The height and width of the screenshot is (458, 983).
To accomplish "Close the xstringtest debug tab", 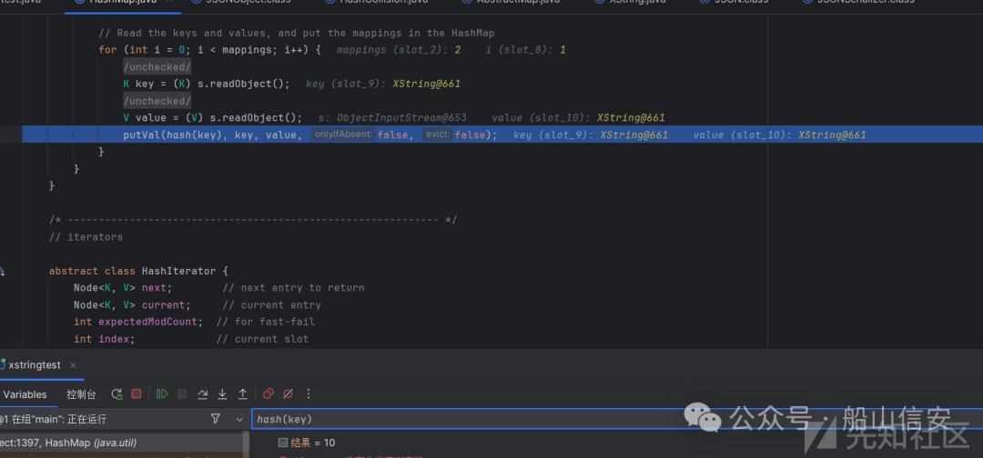I will pyautogui.click(x=74, y=364).
